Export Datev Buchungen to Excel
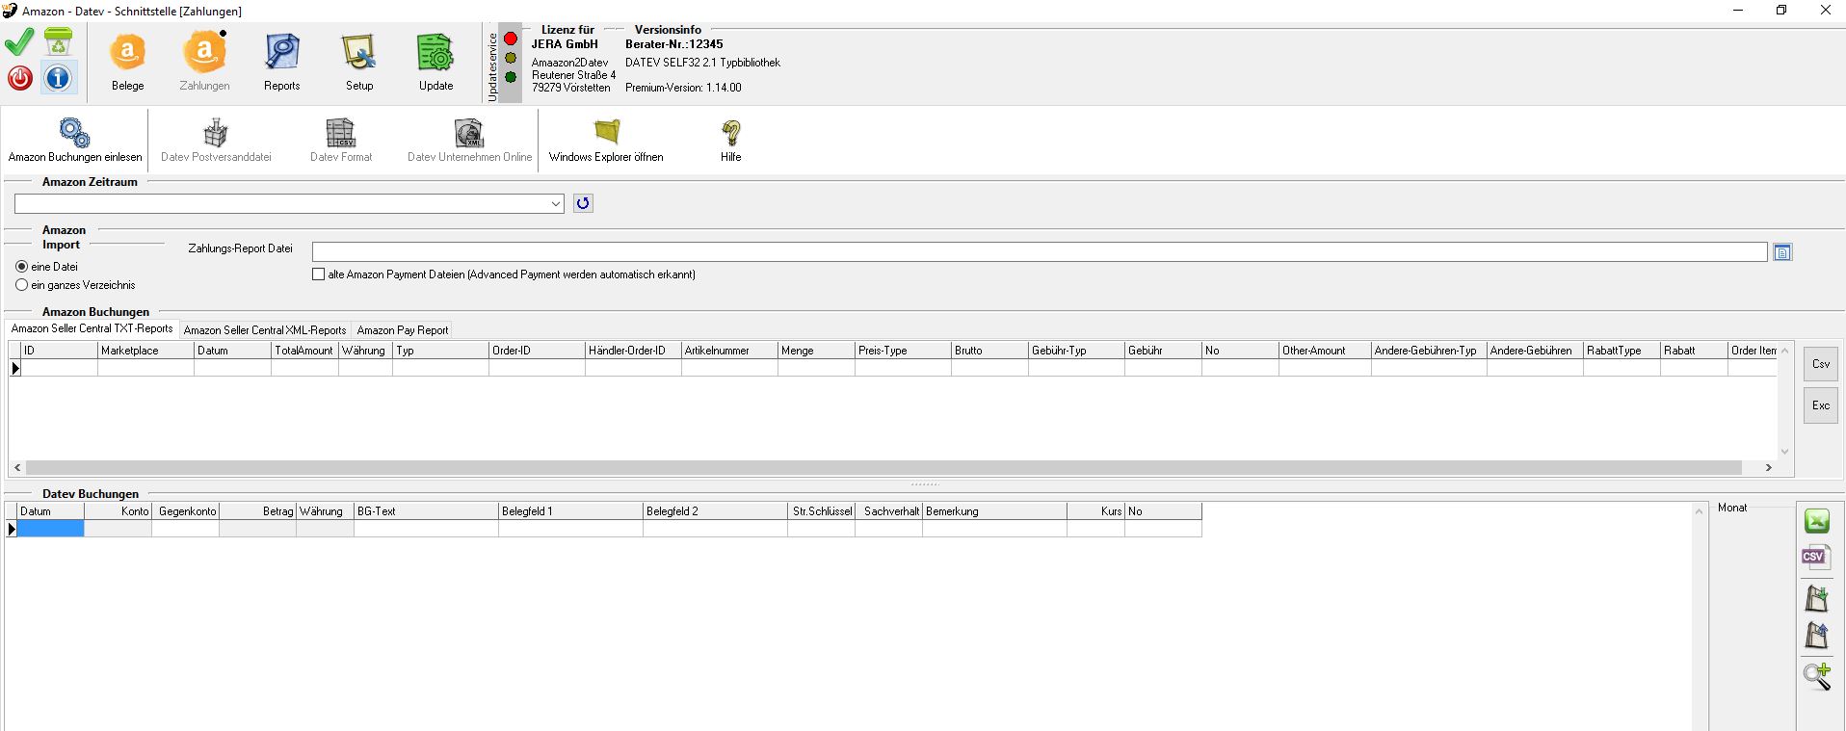1846x731 pixels. pyautogui.click(x=1817, y=522)
